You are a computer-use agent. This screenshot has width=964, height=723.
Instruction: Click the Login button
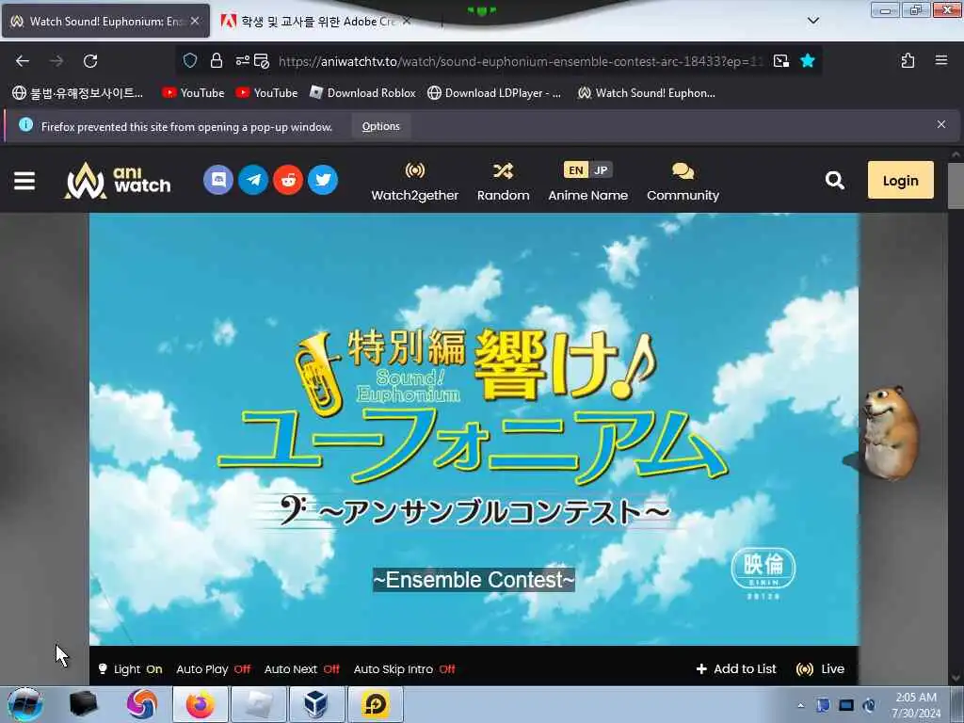click(900, 180)
